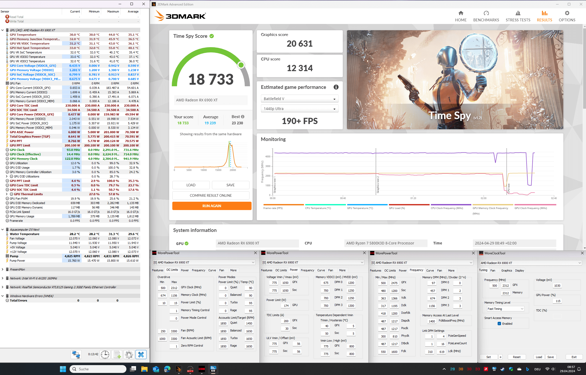586x375 pixels.
Task: Open Steam tray icon
Action: 502,369
